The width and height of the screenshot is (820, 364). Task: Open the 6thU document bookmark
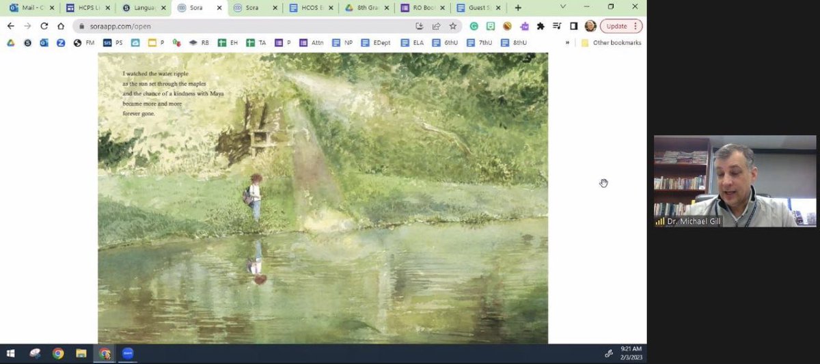point(445,42)
